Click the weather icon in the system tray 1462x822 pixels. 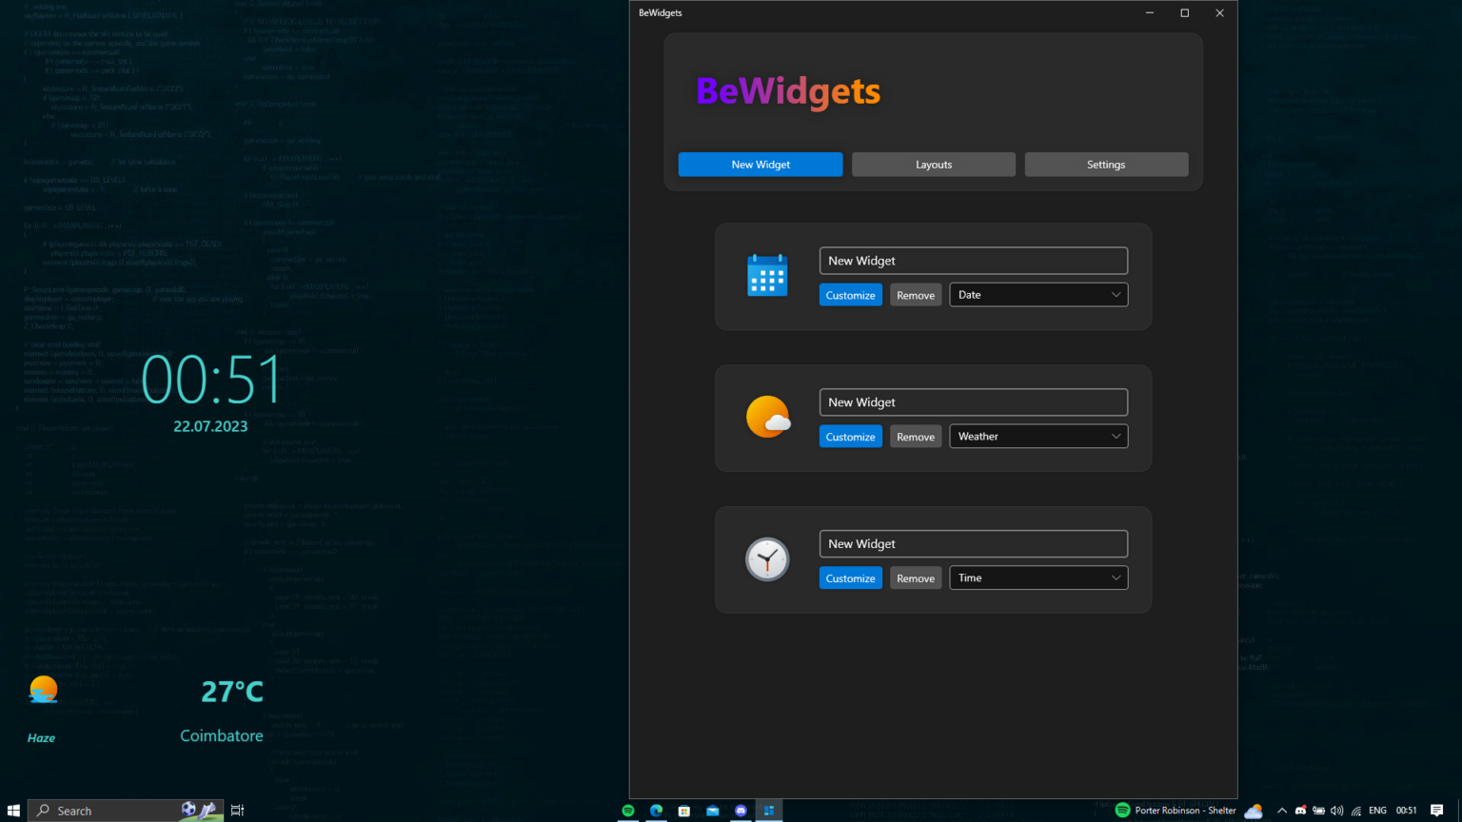[x=1253, y=810]
